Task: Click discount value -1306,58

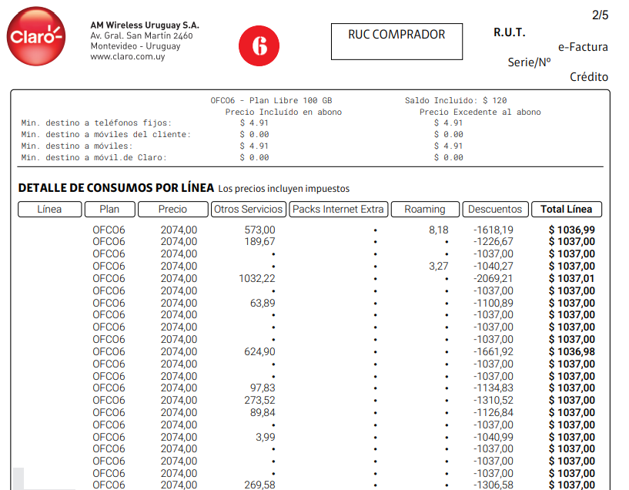Action: click(x=493, y=485)
